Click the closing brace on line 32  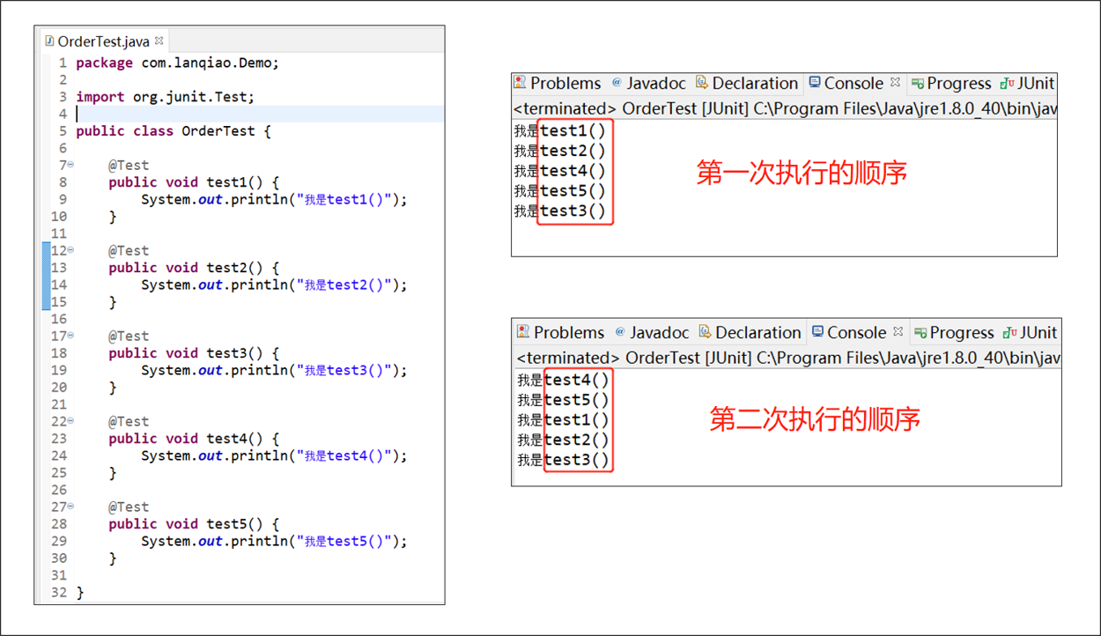80,593
